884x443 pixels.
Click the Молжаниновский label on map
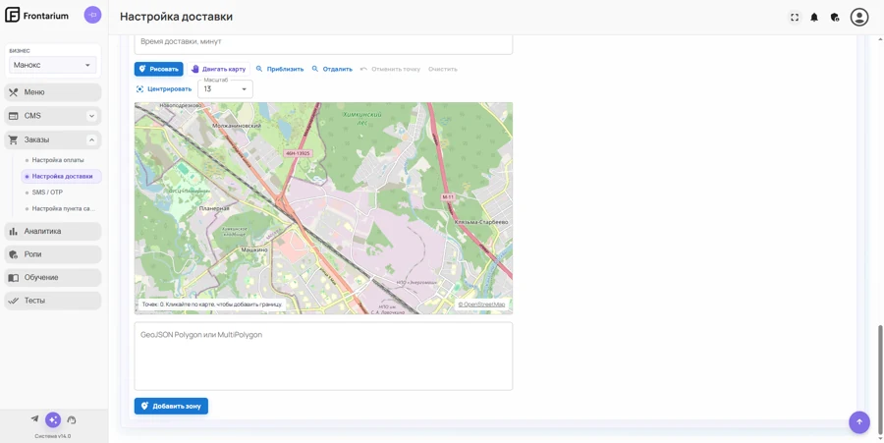pos(237,126)
